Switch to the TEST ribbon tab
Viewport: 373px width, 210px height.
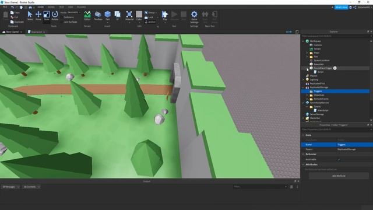tap(61, 7)
